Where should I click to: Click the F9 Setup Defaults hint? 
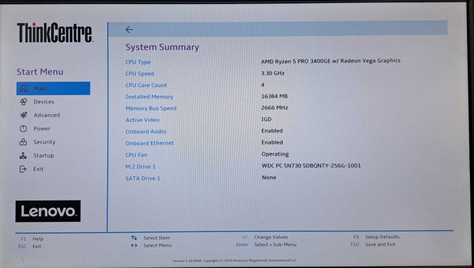click(376, 237)
